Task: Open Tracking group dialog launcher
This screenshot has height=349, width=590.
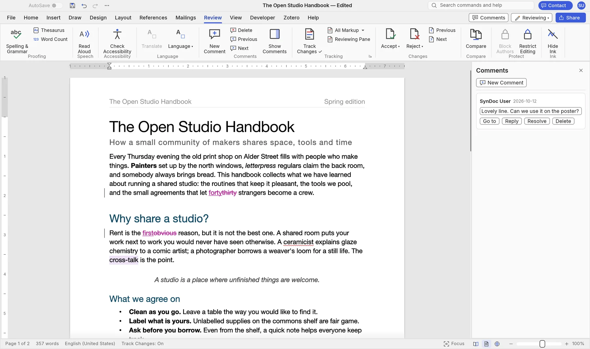Action: 370,56
